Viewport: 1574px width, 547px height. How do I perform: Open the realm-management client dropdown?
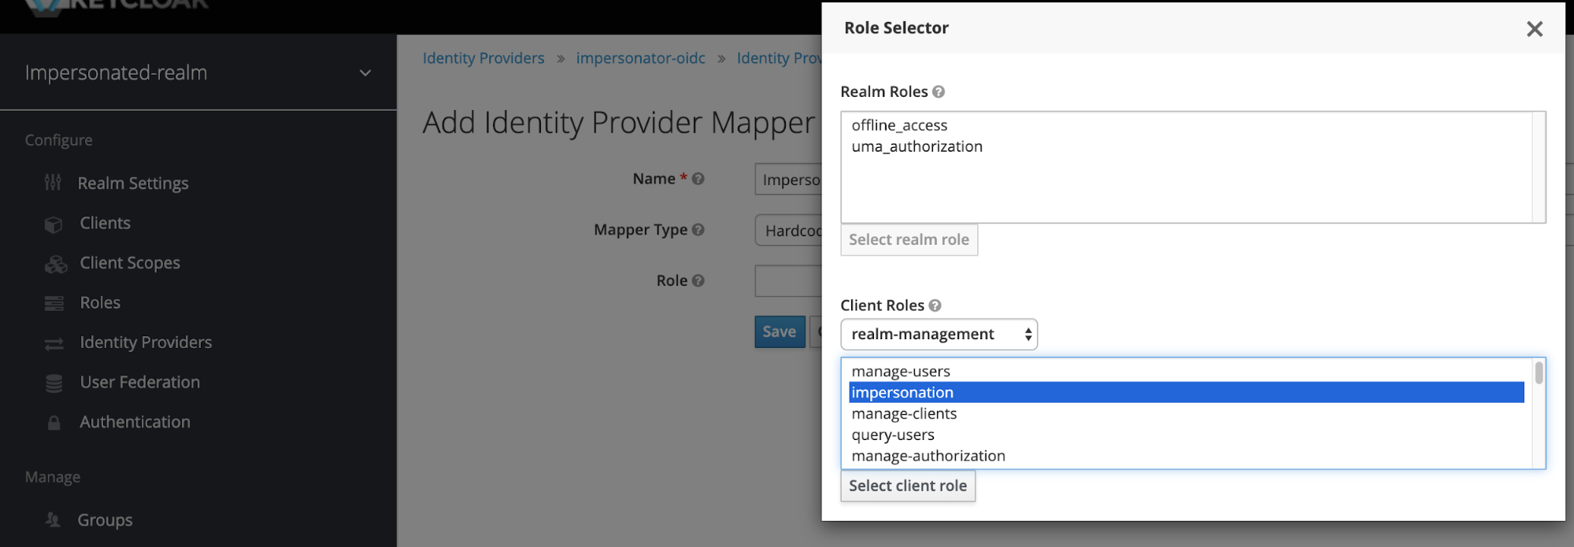(x=939, y=334)
